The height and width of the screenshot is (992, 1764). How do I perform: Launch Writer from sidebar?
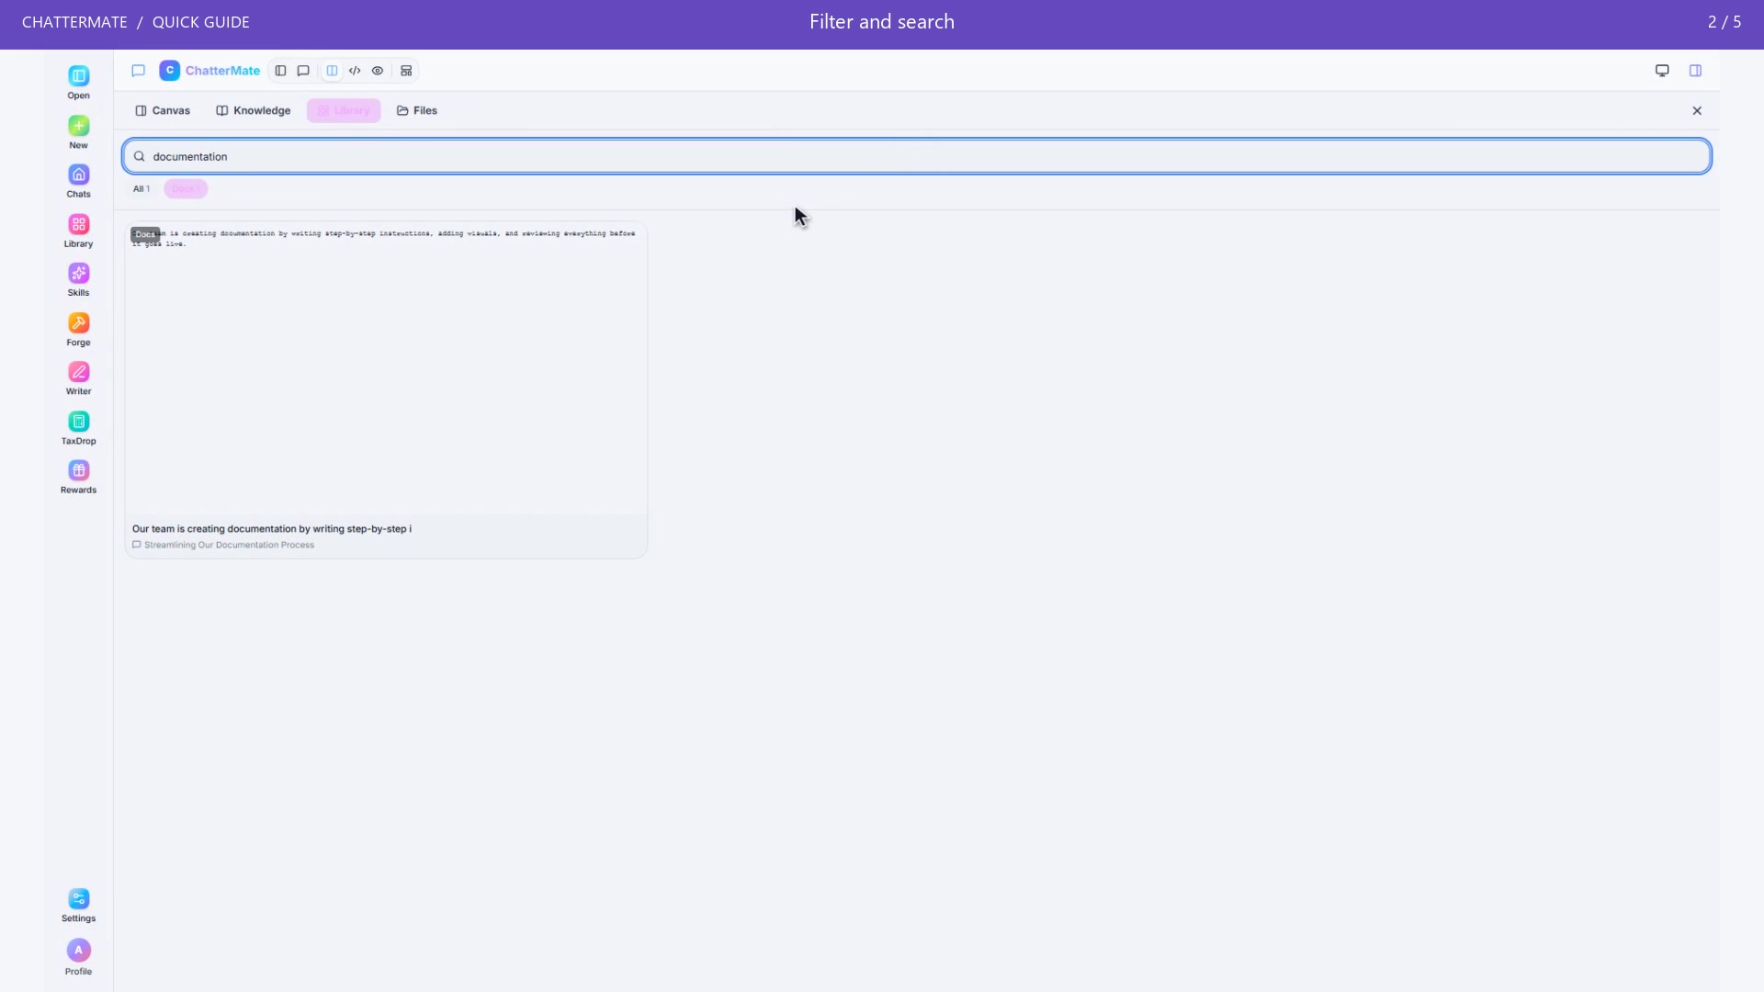78,378
